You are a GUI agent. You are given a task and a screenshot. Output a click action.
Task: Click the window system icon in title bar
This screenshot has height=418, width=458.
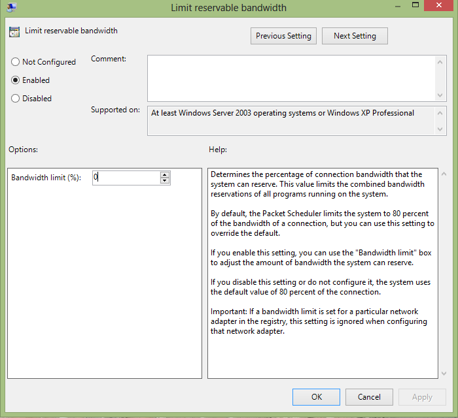[12, 7]
